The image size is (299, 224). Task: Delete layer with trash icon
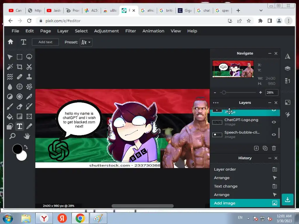pyautogui.click(x=274, y=148)
